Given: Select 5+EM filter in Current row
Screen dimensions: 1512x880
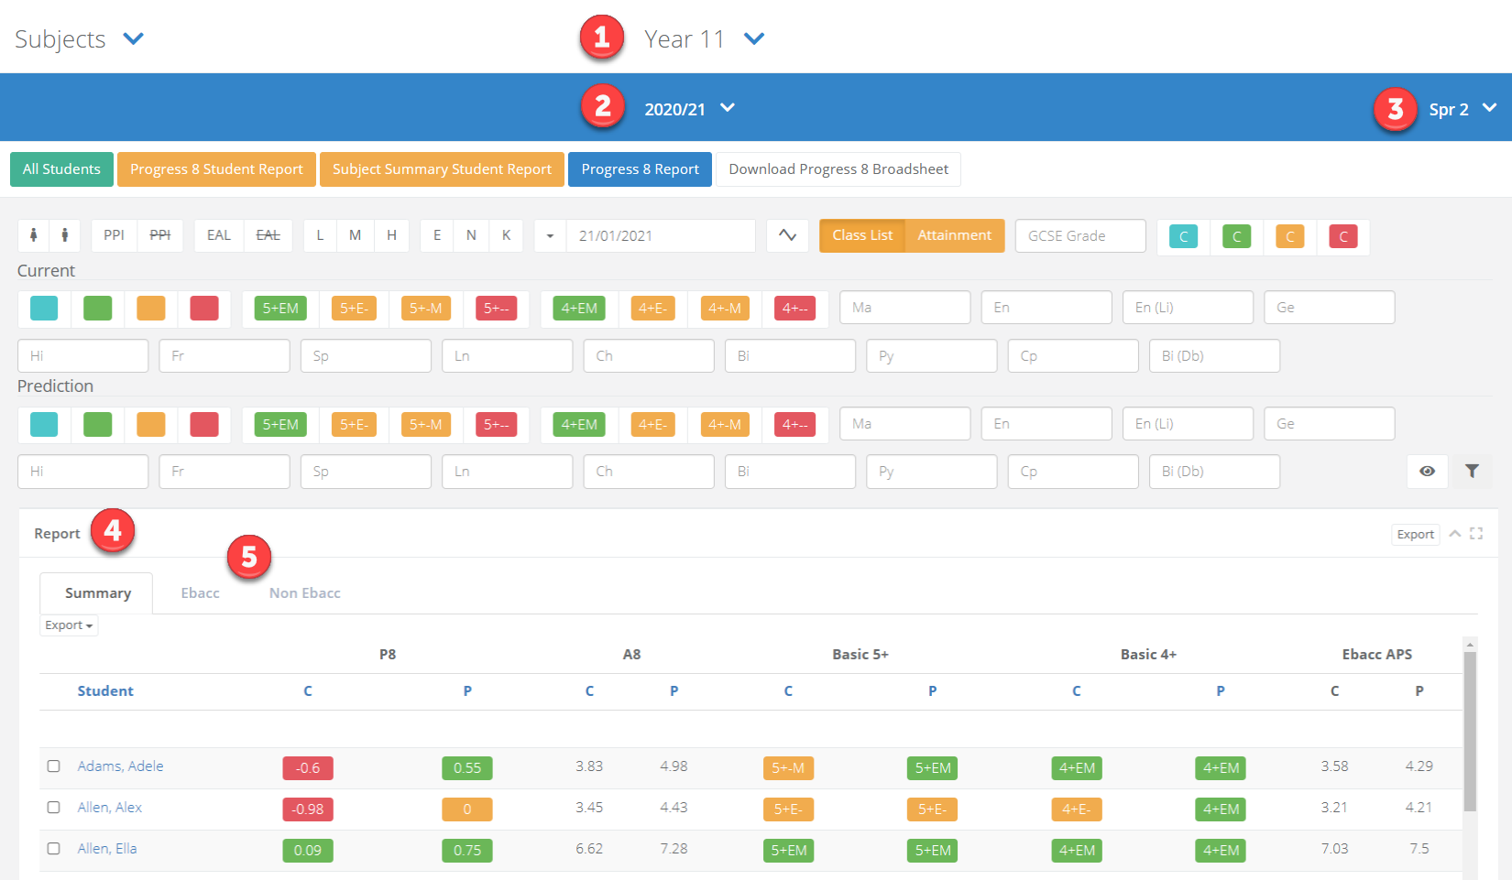Looking at the screenshot, I should tap(280, 309).
